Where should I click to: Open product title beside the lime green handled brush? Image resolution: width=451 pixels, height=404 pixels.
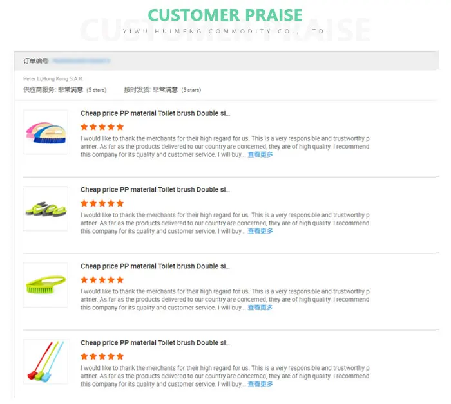point(155,266)
